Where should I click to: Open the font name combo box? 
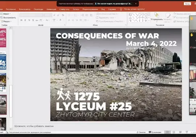[x=32, y=15]
